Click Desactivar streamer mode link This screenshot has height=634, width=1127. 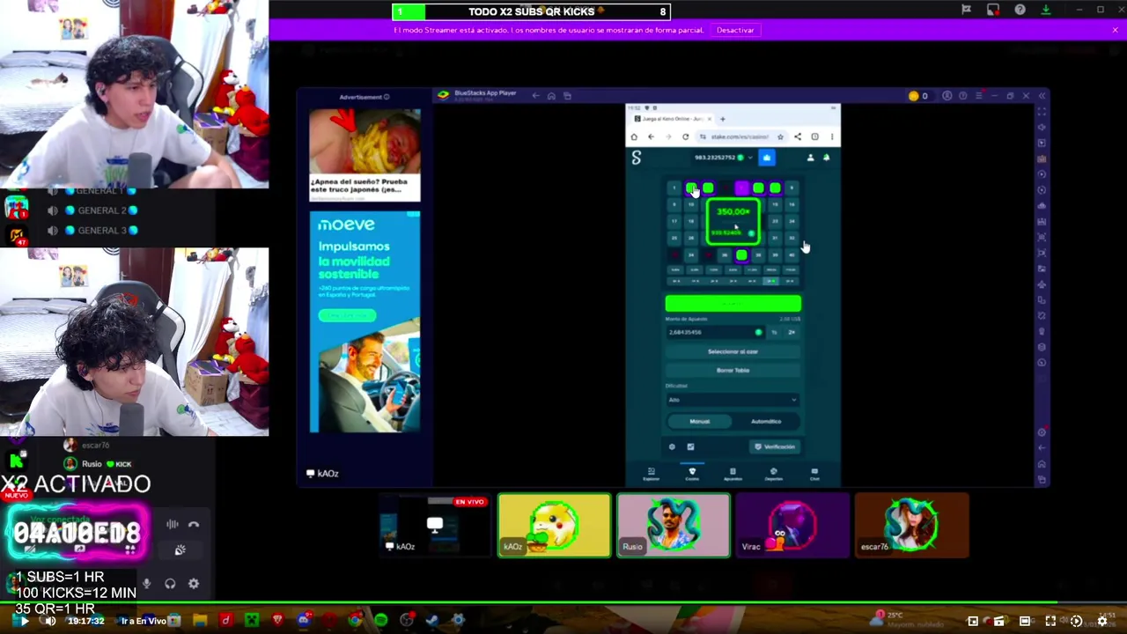pos(735,30)
